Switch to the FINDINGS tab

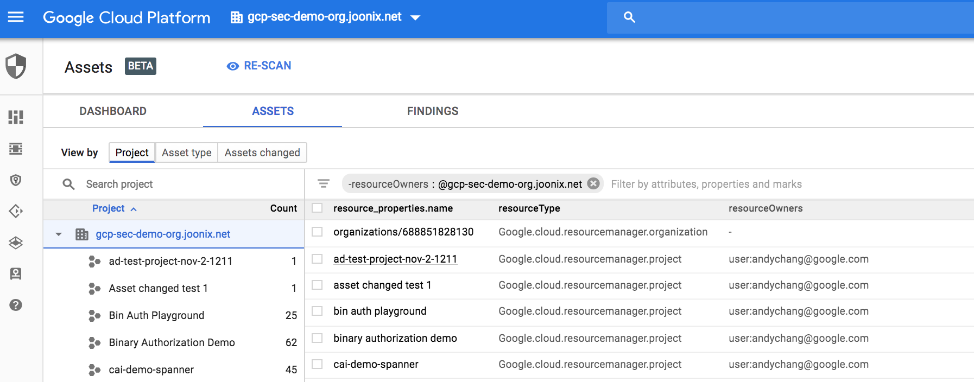point(433,111)
